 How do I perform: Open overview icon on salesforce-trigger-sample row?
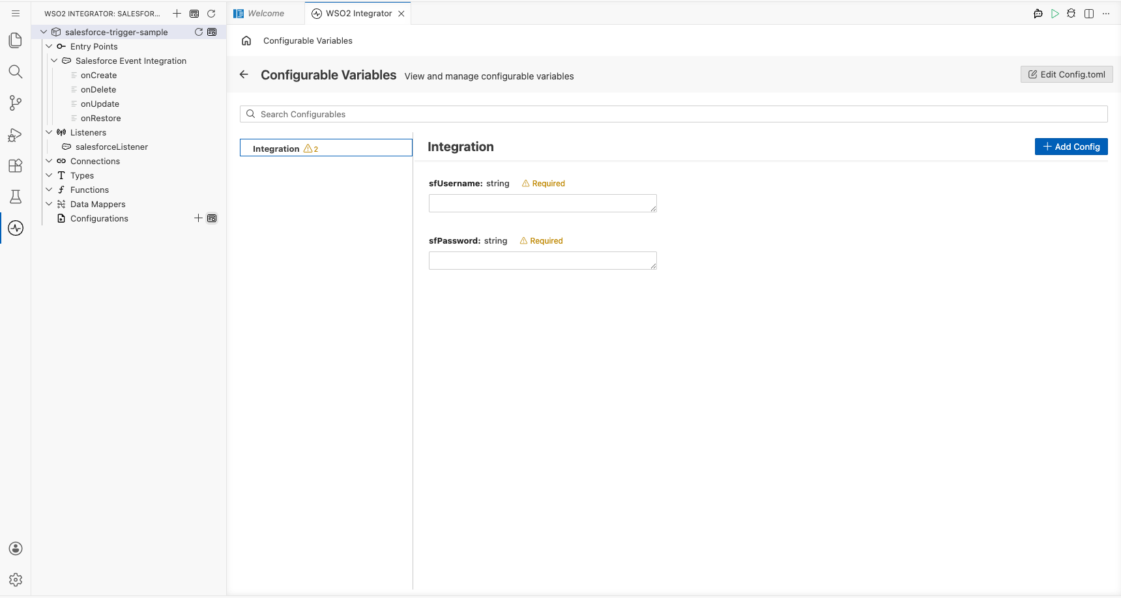[212, 32]
